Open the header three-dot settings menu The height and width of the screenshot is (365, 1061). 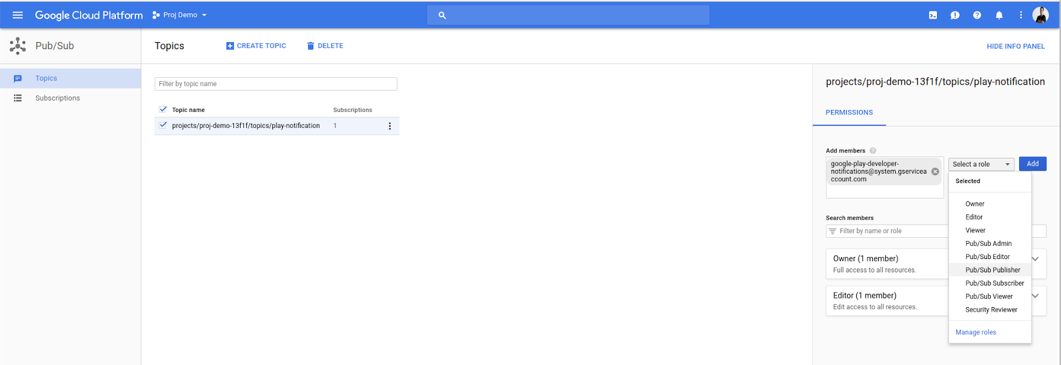coord(1021,15)
